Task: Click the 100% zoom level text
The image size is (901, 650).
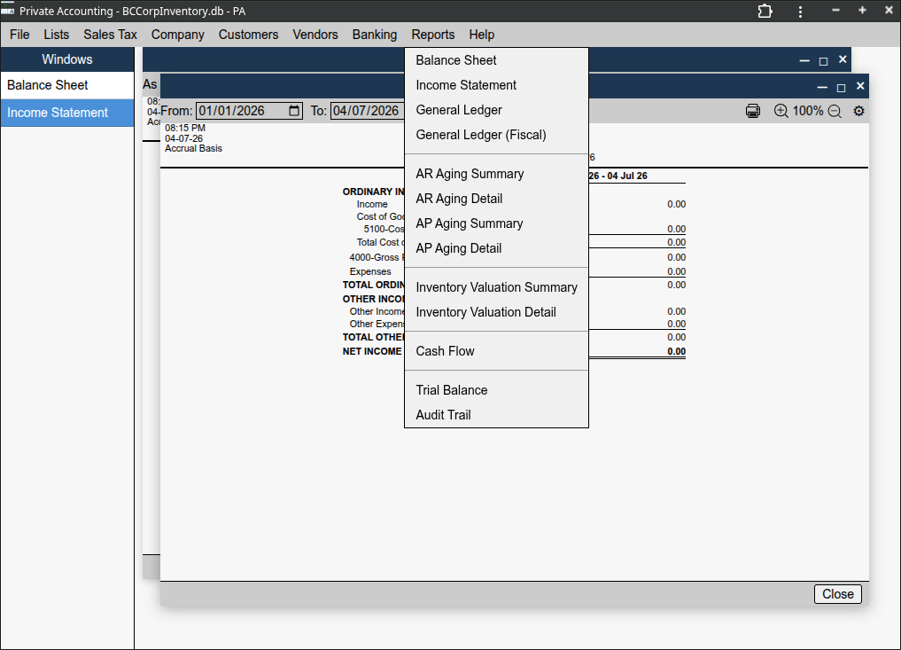Action: click(x=807, y=111)
